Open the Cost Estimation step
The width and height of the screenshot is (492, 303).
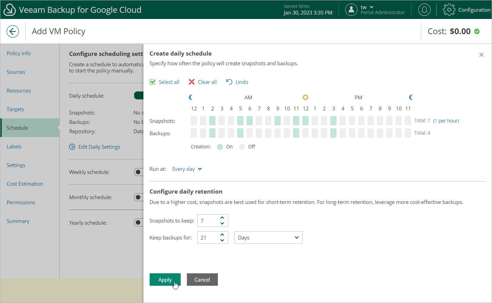(x=25, y=184)
